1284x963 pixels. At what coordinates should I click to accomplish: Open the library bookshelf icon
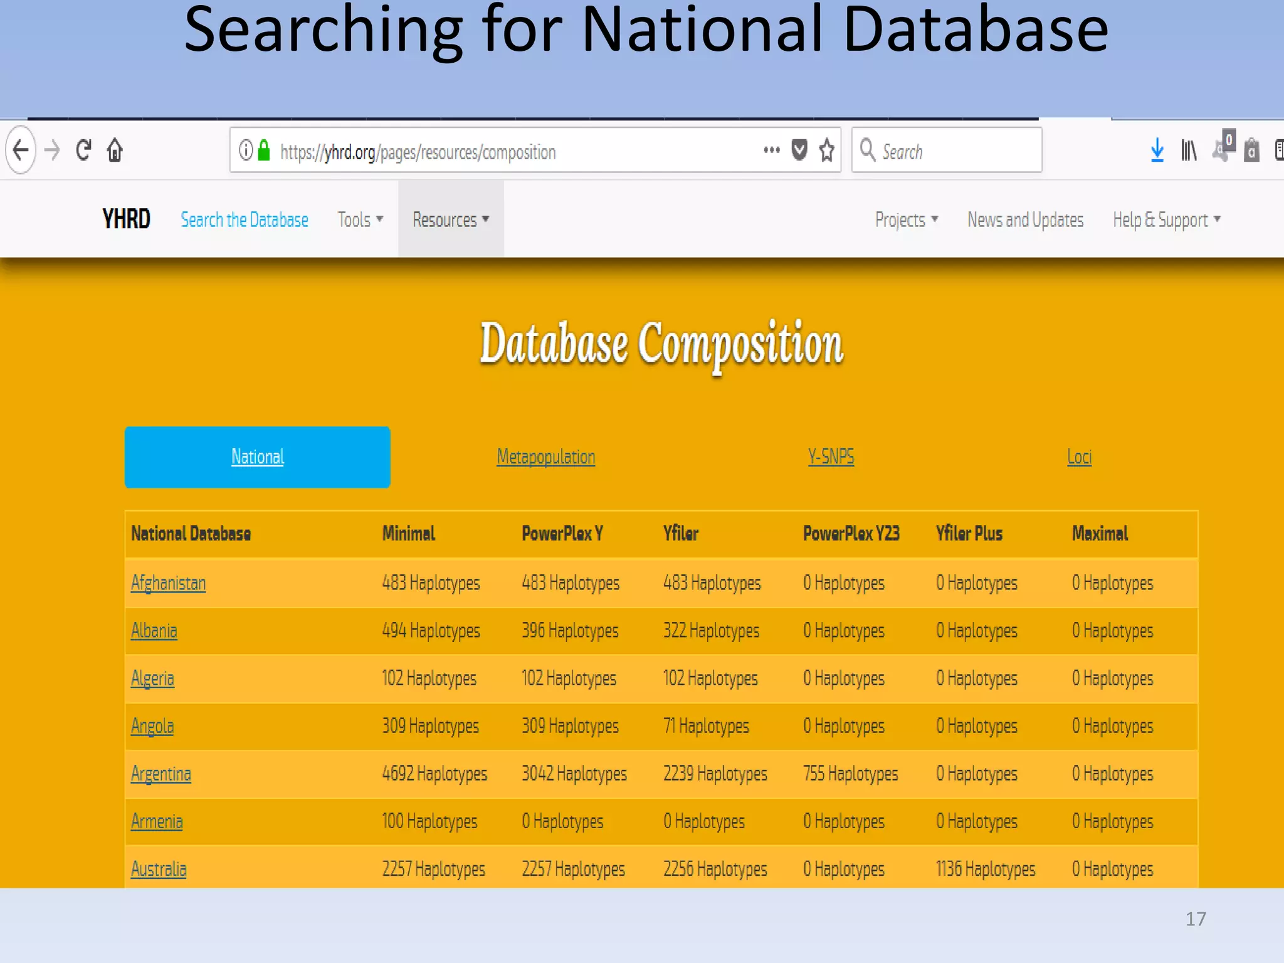point(1189,150)
